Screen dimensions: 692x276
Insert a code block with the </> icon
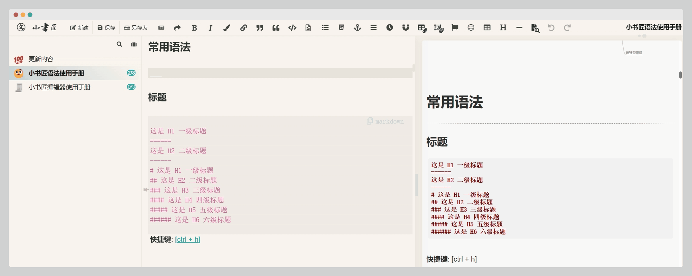292,28
